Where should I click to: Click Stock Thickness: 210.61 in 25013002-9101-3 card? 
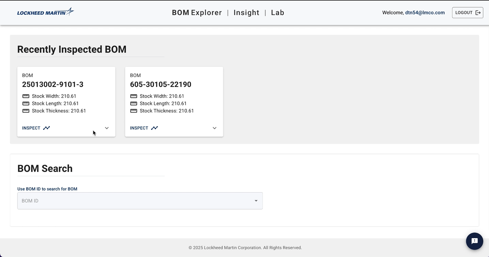tap(59, 111)
